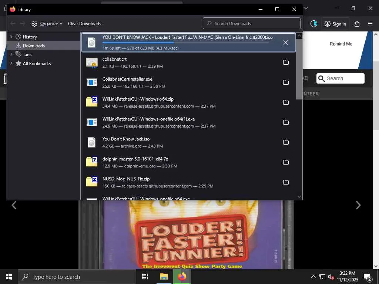379x284 pixels.
Task: Click the Firefox taskbar icon
Action: pyautogui.click(x=182, y=277)
